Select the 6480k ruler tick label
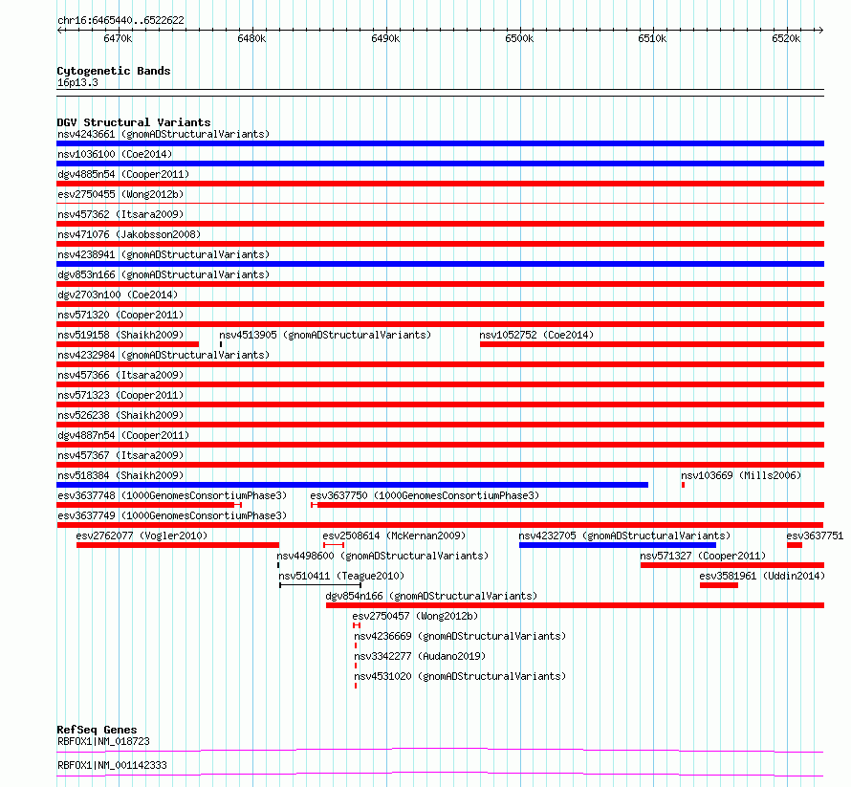851x787 pixels. click(251, 39)
